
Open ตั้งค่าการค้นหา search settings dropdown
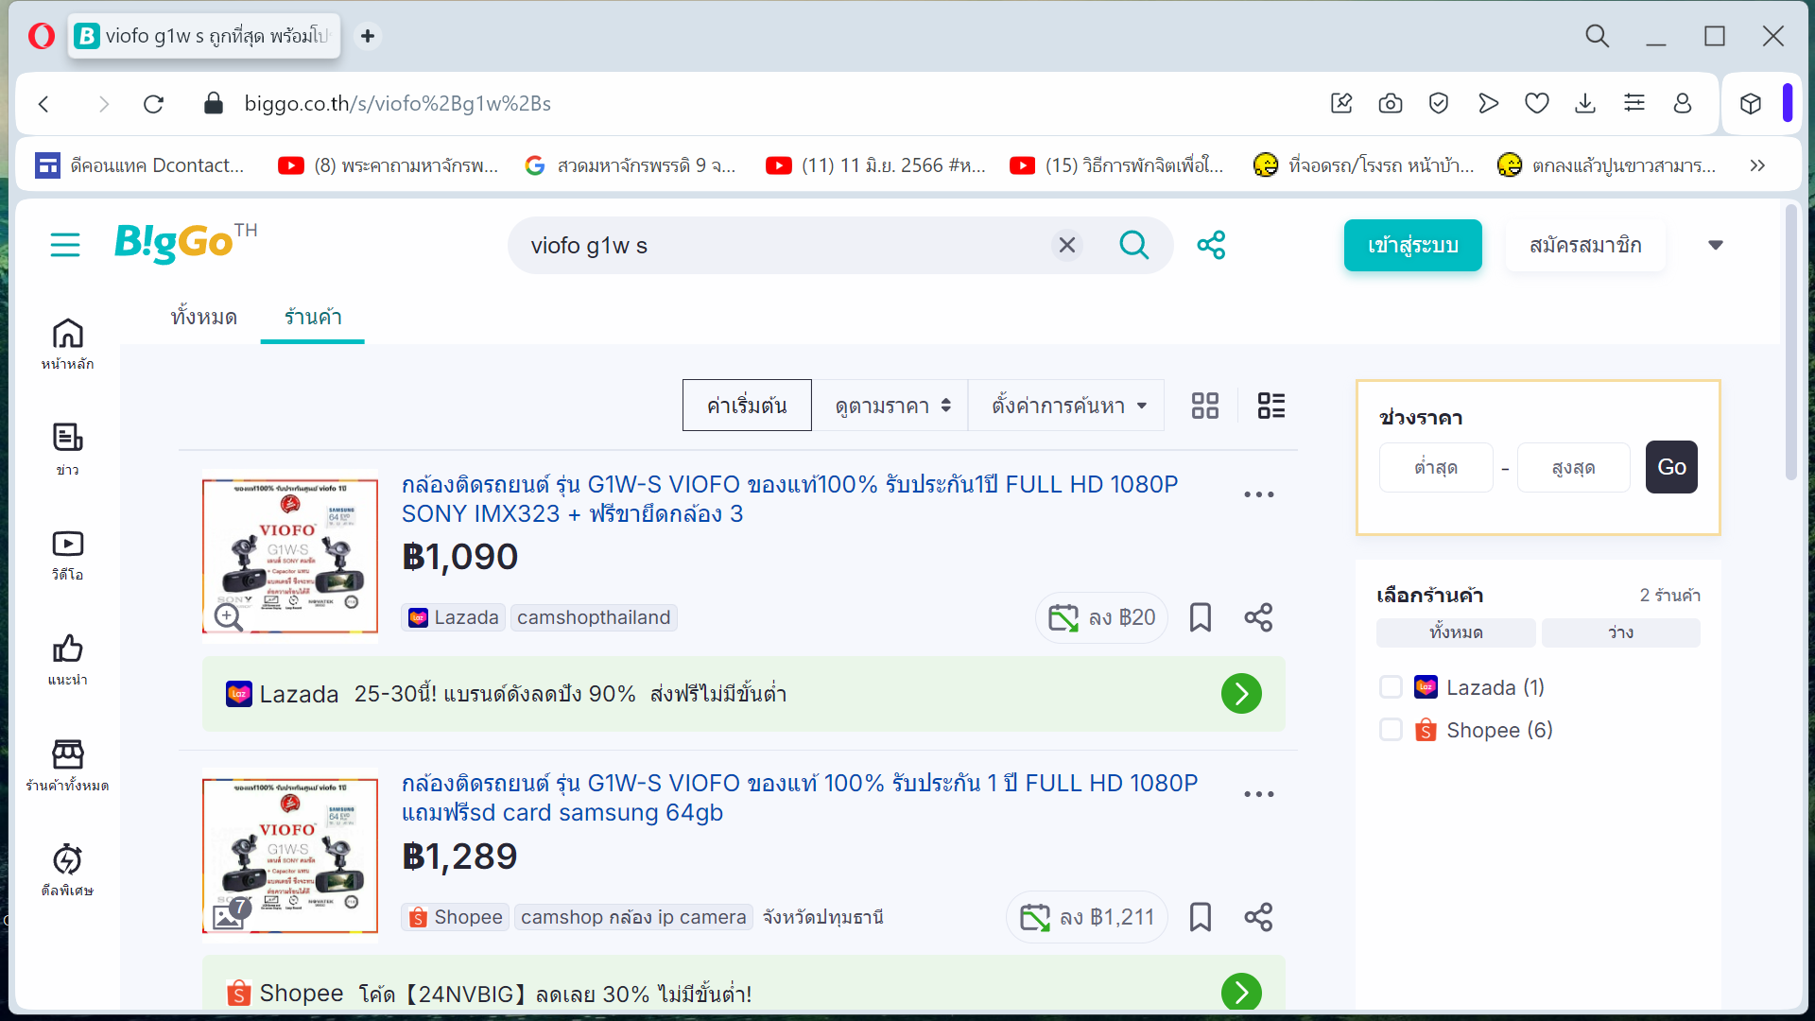tap(1067, 406)
